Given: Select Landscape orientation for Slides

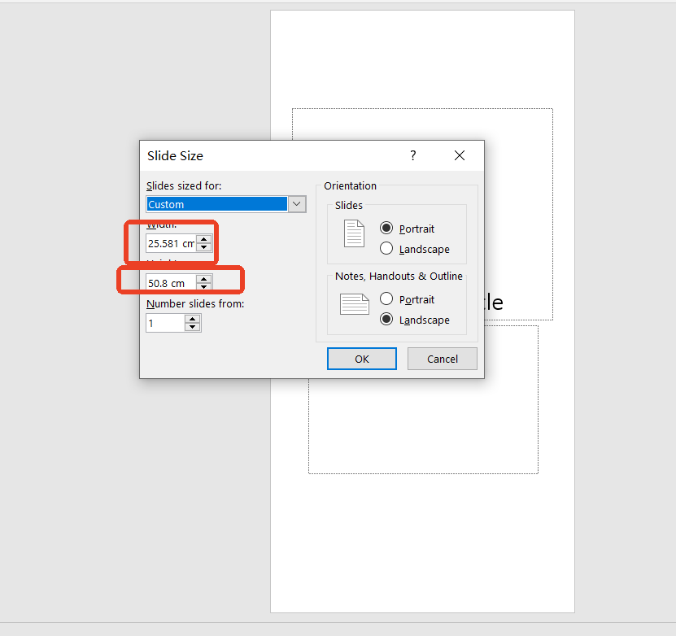Looking at the screenshot, I should pos(387,249).
